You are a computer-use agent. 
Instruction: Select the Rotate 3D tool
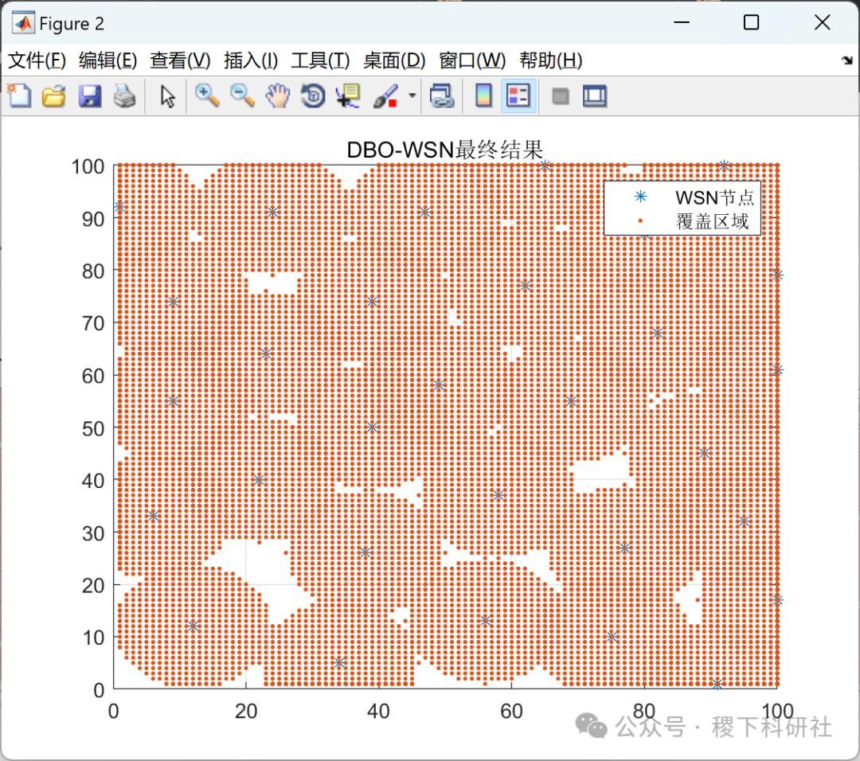[x=313, y=96]
